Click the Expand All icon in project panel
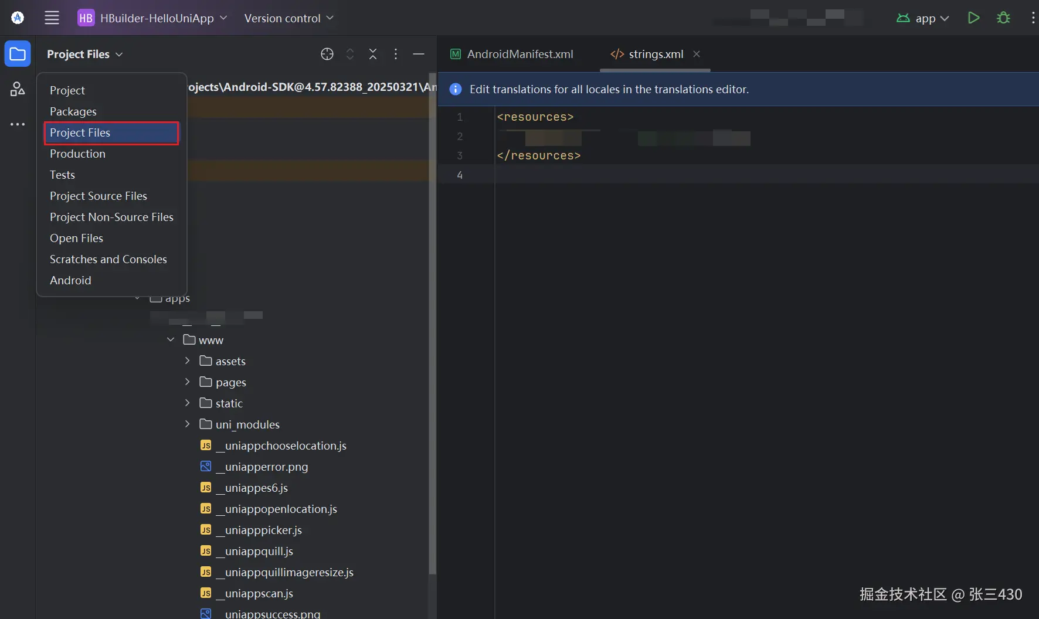Image resolution: width=1039 pixels, height=619 pixels. (x=350, y=54)
